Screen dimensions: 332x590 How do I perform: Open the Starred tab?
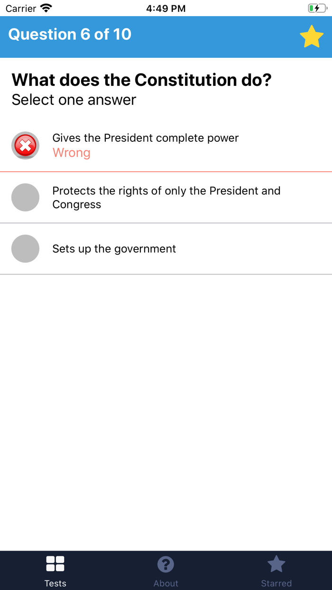(x=276, y=571)
